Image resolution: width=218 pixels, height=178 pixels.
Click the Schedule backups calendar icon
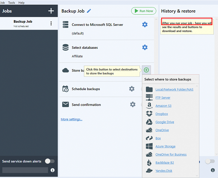tap(65, 89)
